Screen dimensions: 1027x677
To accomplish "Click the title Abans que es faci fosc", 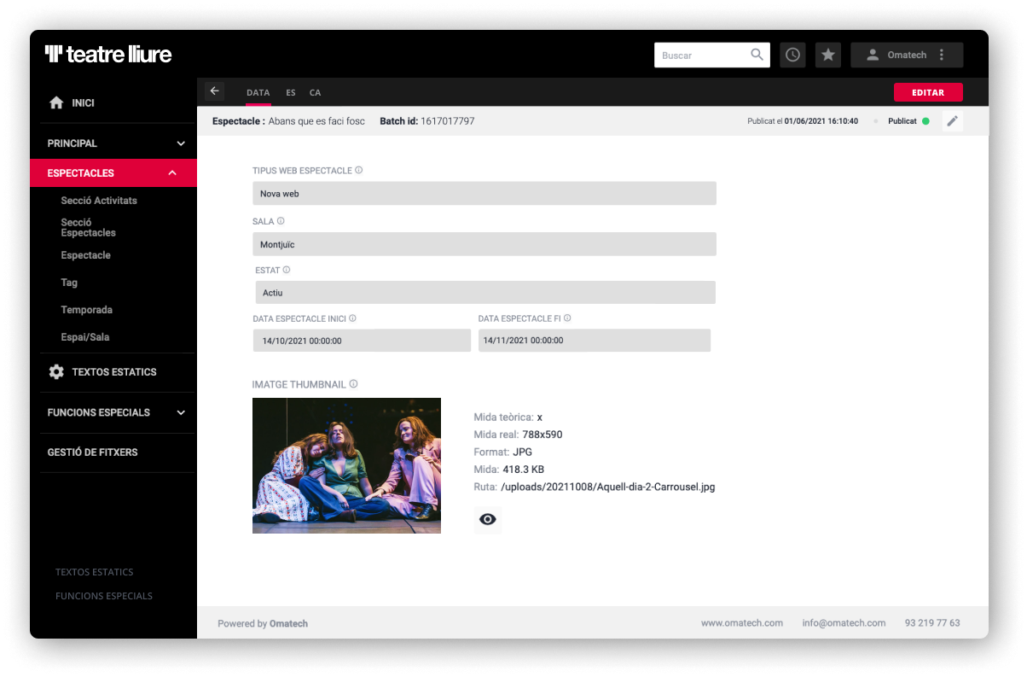I will (x=316, y=121).
